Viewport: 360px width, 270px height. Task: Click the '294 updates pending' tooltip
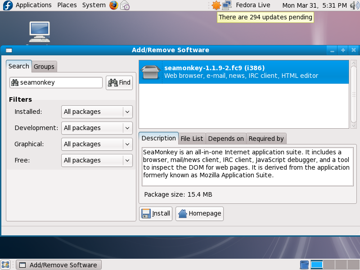(x=265, y=17)
